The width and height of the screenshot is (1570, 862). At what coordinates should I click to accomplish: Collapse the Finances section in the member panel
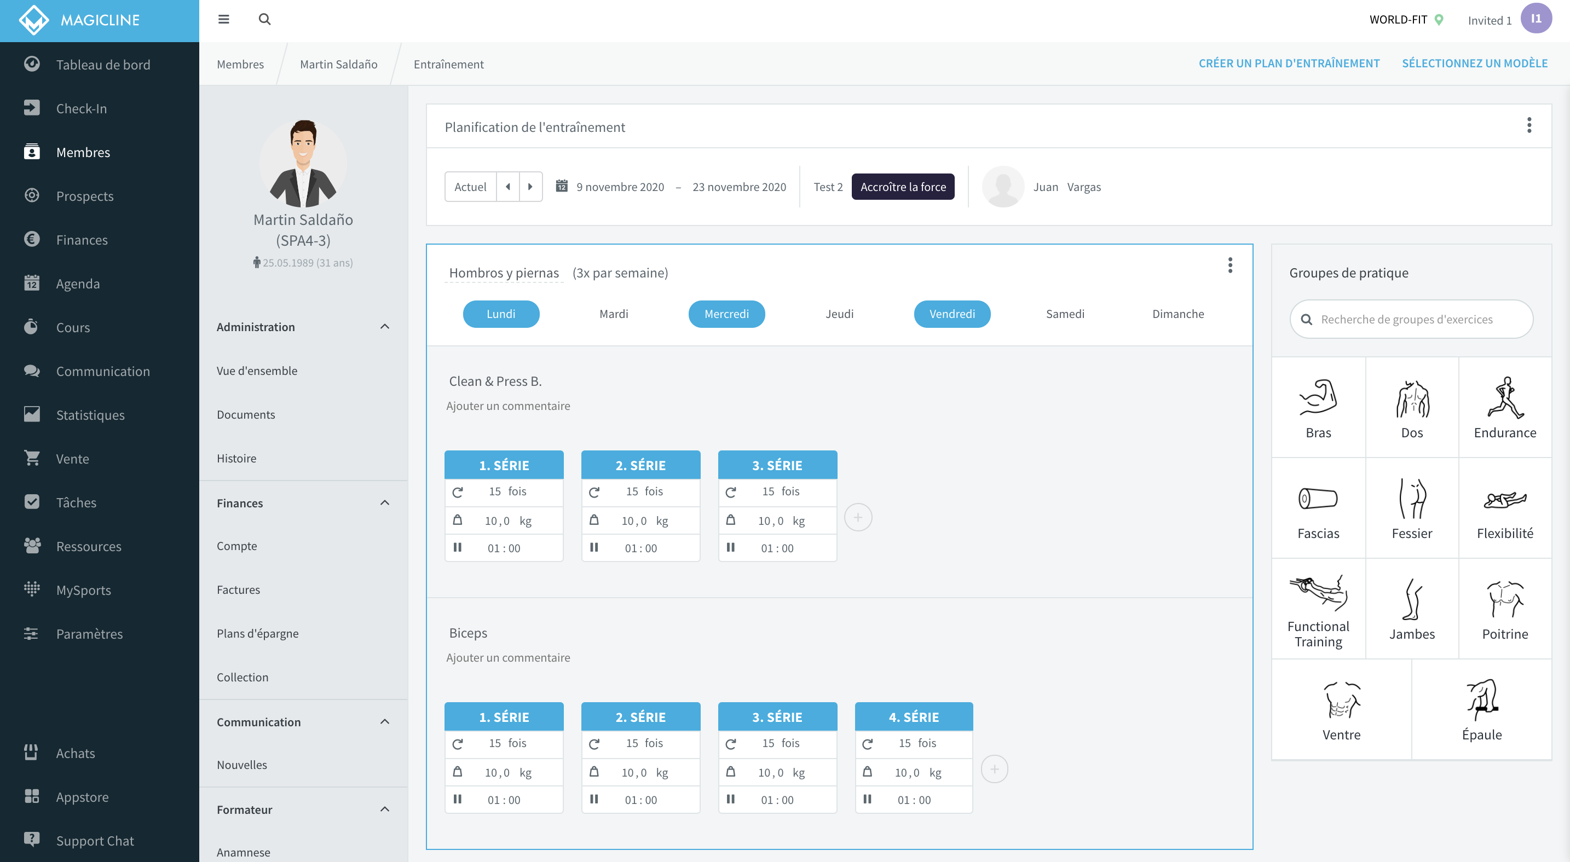point(384,502)
